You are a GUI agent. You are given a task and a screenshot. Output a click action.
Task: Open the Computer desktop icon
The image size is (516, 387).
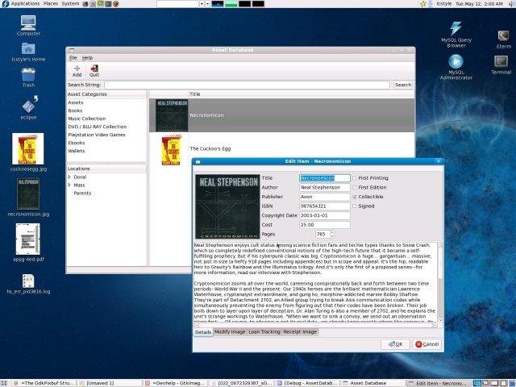[28, 22]
